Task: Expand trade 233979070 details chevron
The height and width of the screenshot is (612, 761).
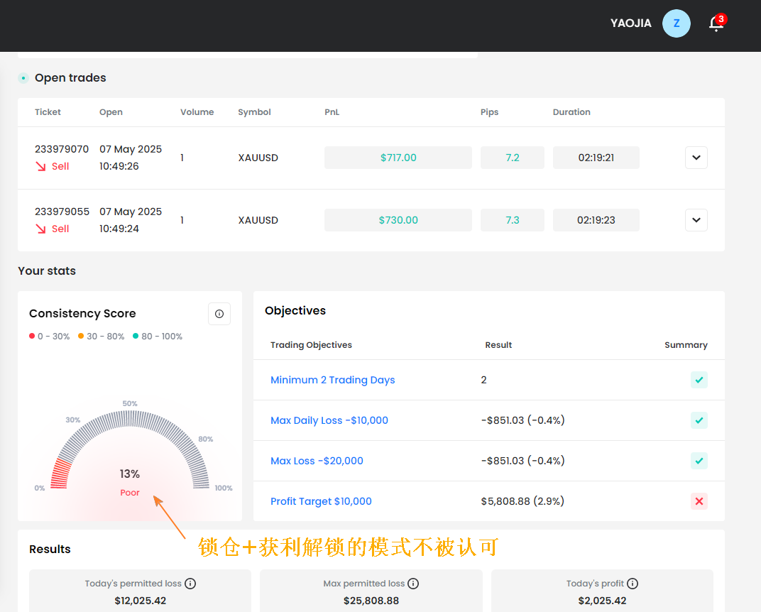Action: [x=696, y=158]
